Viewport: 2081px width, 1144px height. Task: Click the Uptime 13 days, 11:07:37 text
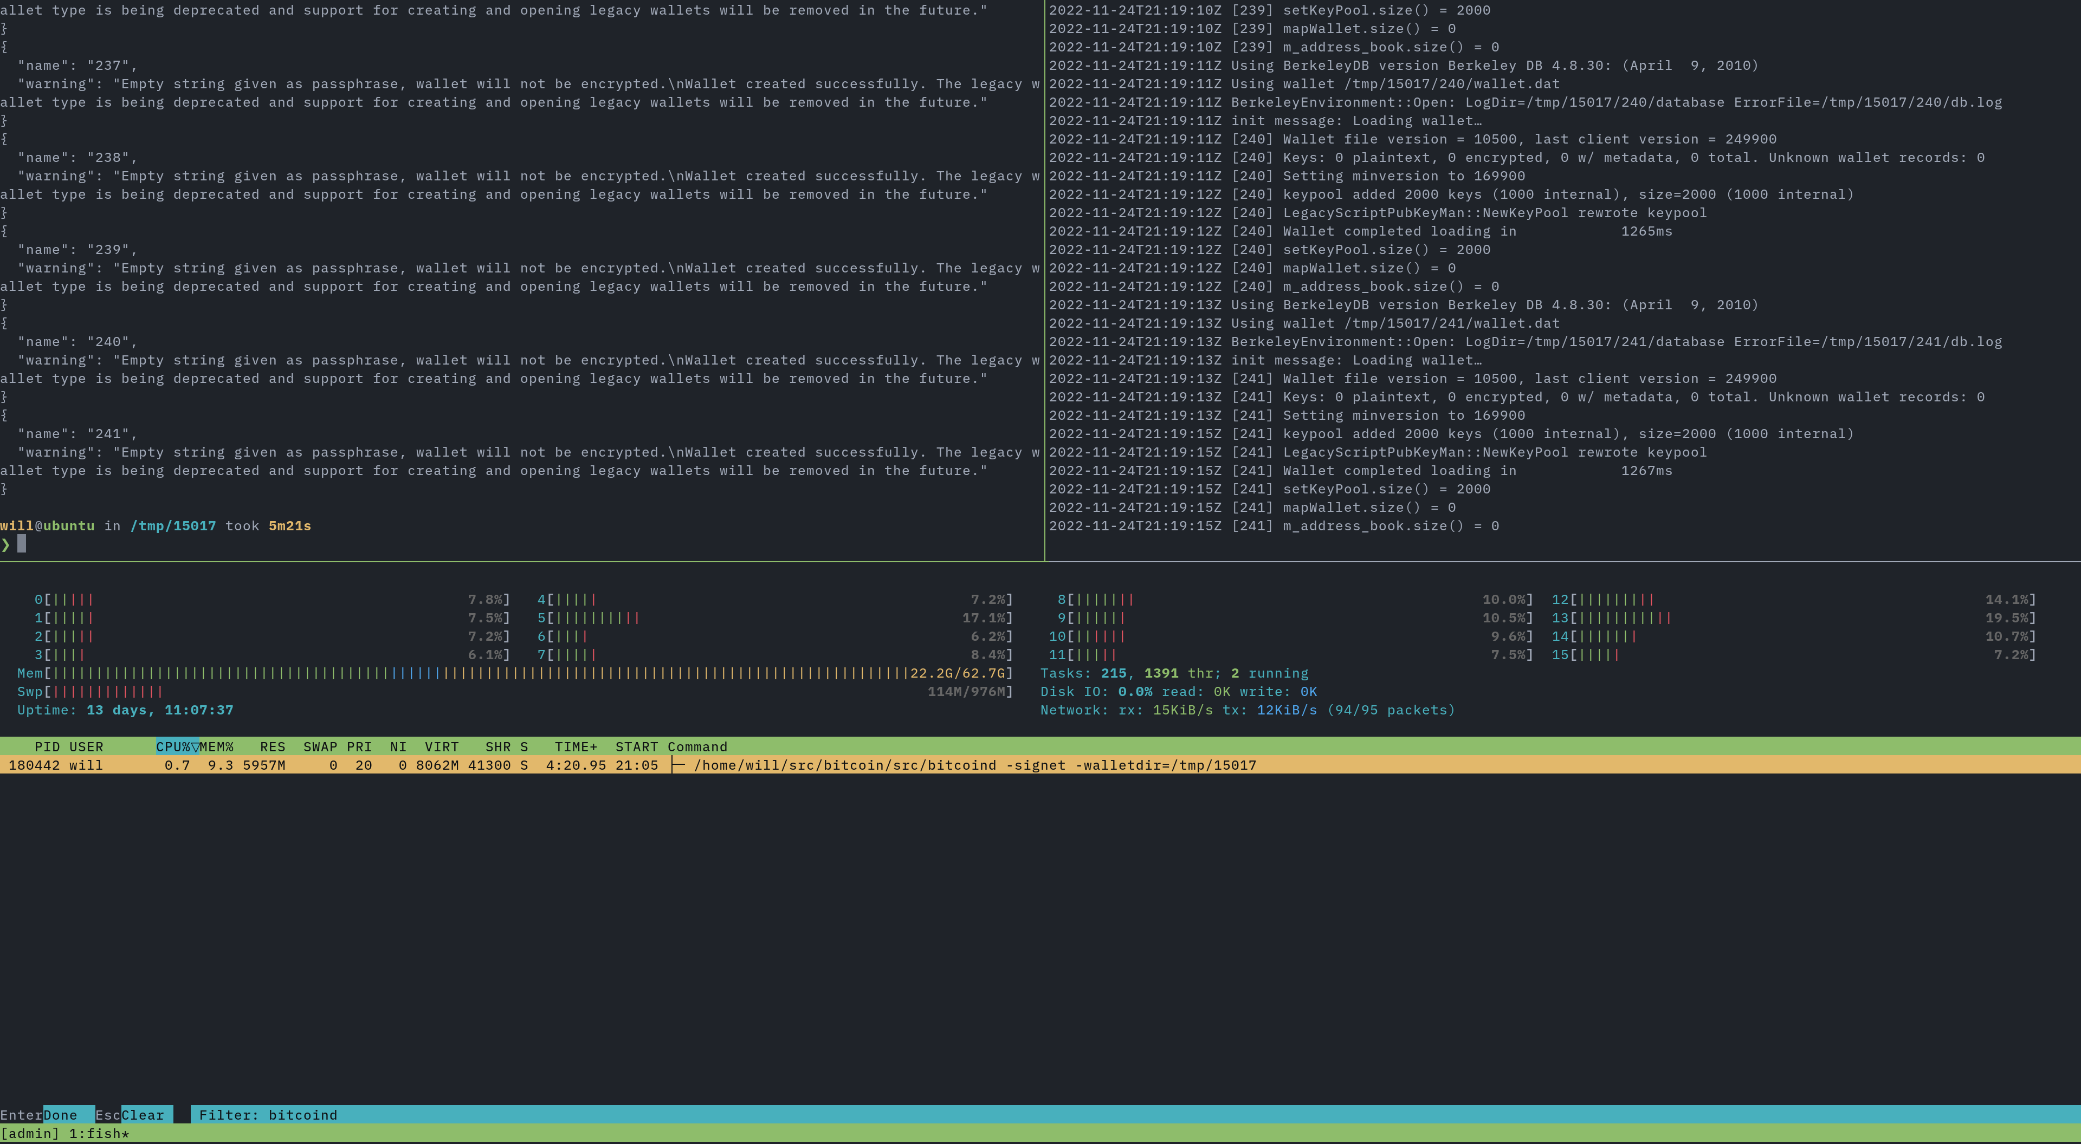coord(125,711)
